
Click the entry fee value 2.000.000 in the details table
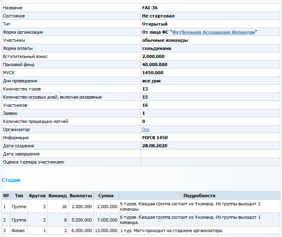(x=153, y=56)
